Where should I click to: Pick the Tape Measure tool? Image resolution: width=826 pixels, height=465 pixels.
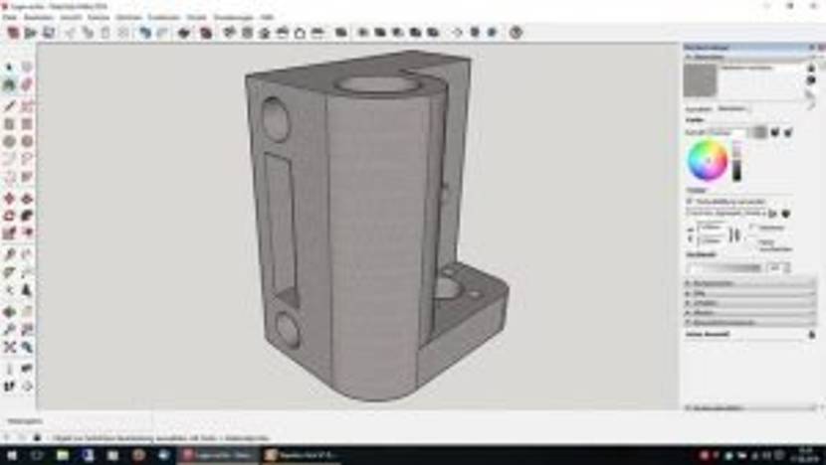coord(10,254)
